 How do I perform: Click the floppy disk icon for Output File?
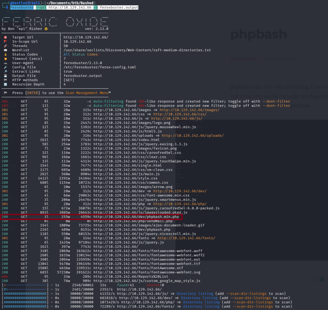(x=5, y=76)
